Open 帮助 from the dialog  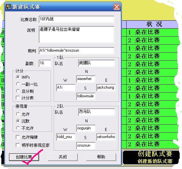(x=101, y=157)
